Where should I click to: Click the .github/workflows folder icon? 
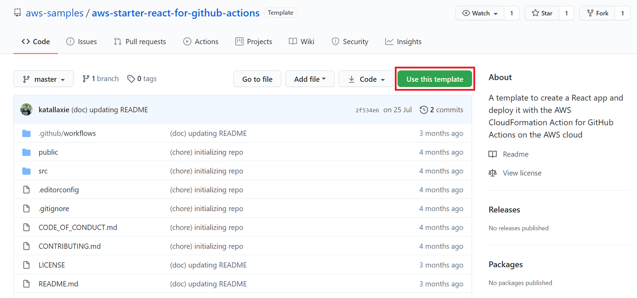click(x=26, y=133)
